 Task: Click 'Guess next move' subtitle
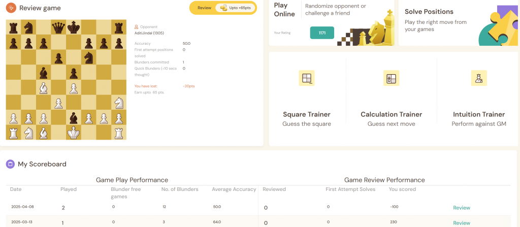392,124
